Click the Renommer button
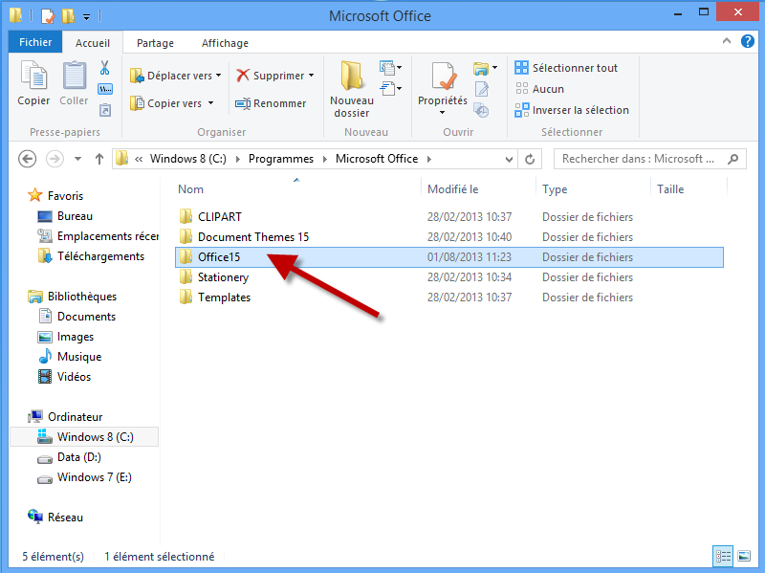 pyautogui.click(x=271, y=103)
